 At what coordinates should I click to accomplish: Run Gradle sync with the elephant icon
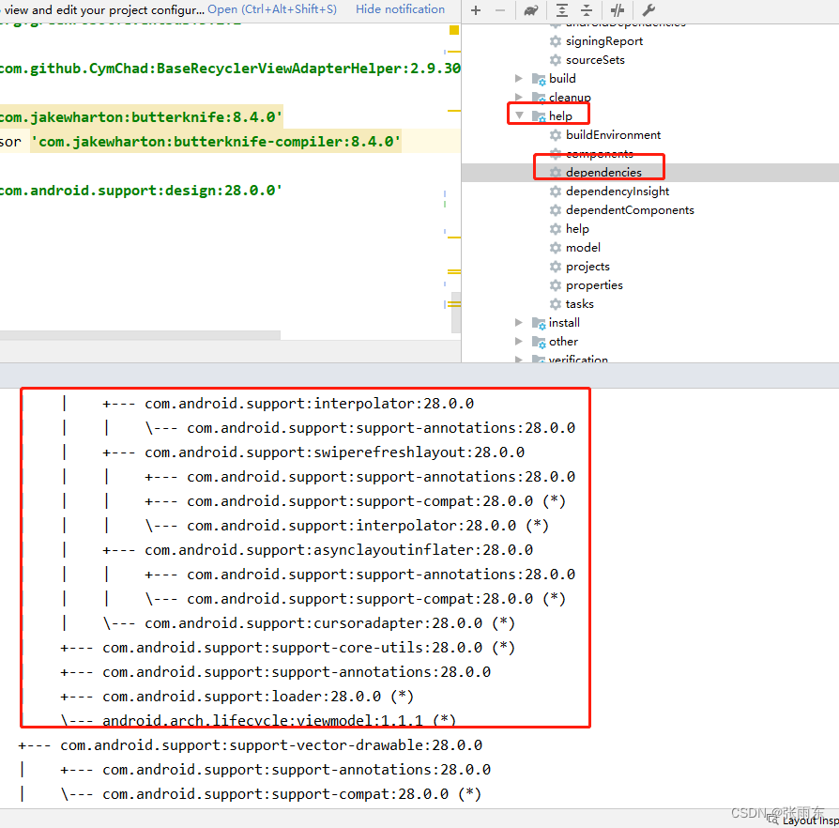click(530, 10)
